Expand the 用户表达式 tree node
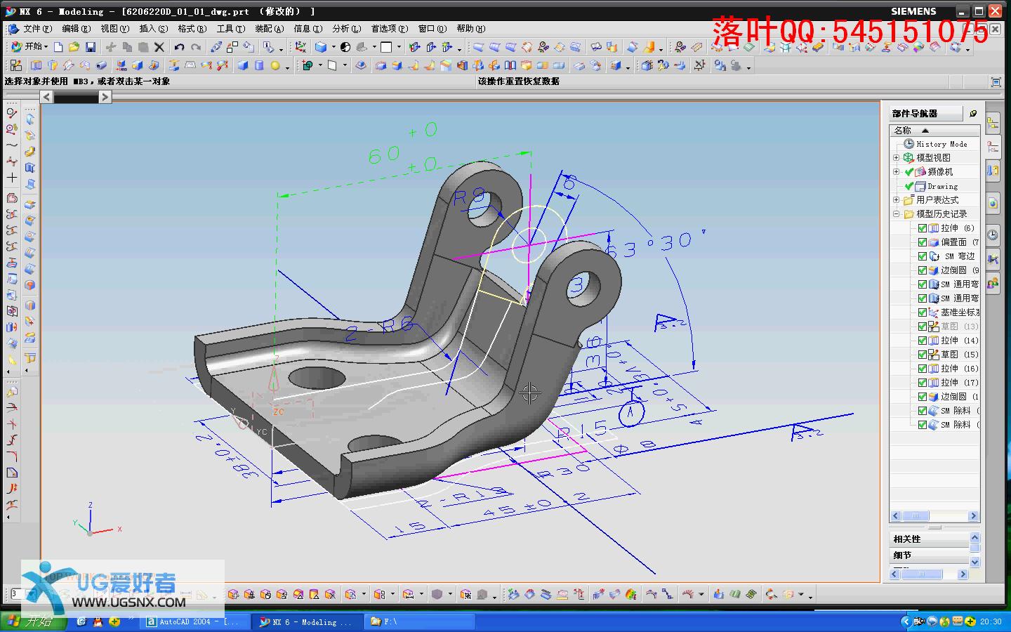The height and width of the screenshot is (632, 1011). 897,200
